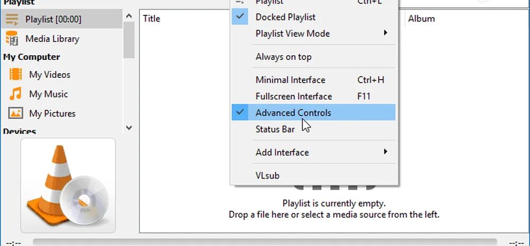This screenshot has width=530, height=246.
Task: Click the Media Library database icon
Action: coord(12,39)
